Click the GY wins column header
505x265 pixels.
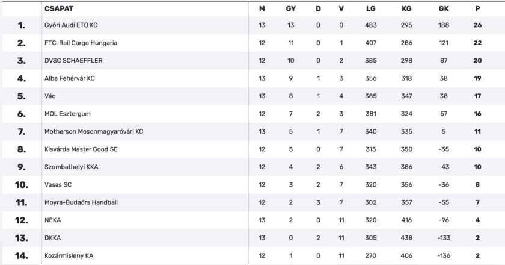290,8
